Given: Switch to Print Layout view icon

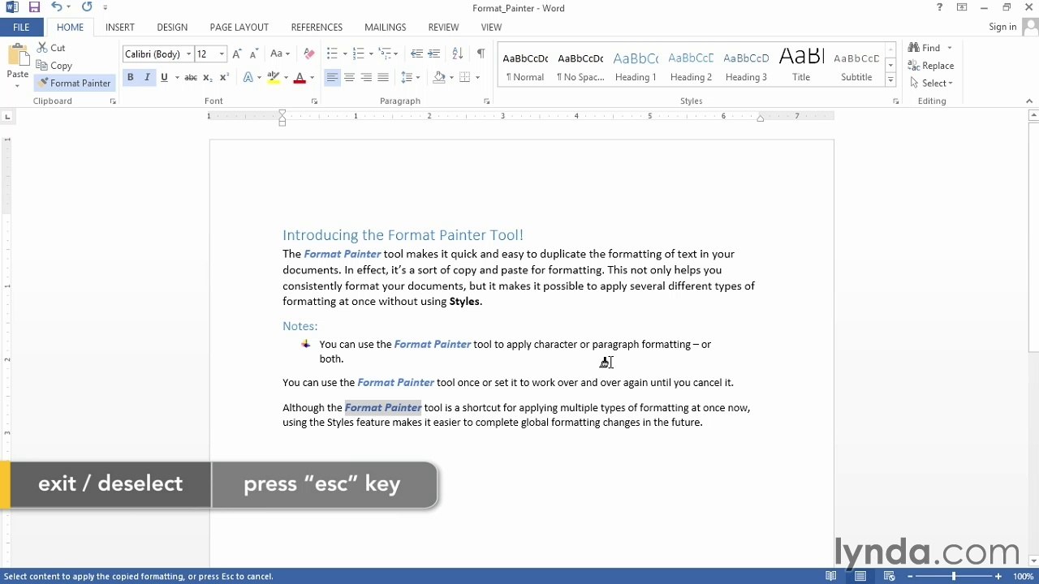Looking at the screenshot, I should [x=860, y=576].
